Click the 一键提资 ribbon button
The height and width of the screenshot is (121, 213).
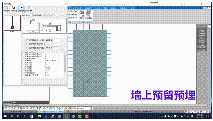click(x=82, y=15)
